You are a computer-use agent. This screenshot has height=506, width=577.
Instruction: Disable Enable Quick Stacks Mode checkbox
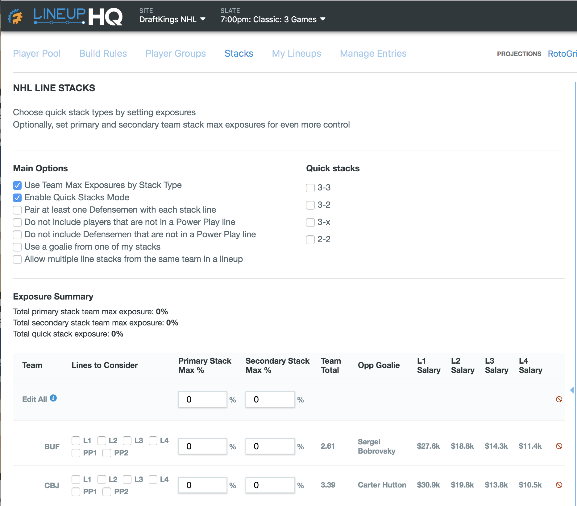(17, 198)
